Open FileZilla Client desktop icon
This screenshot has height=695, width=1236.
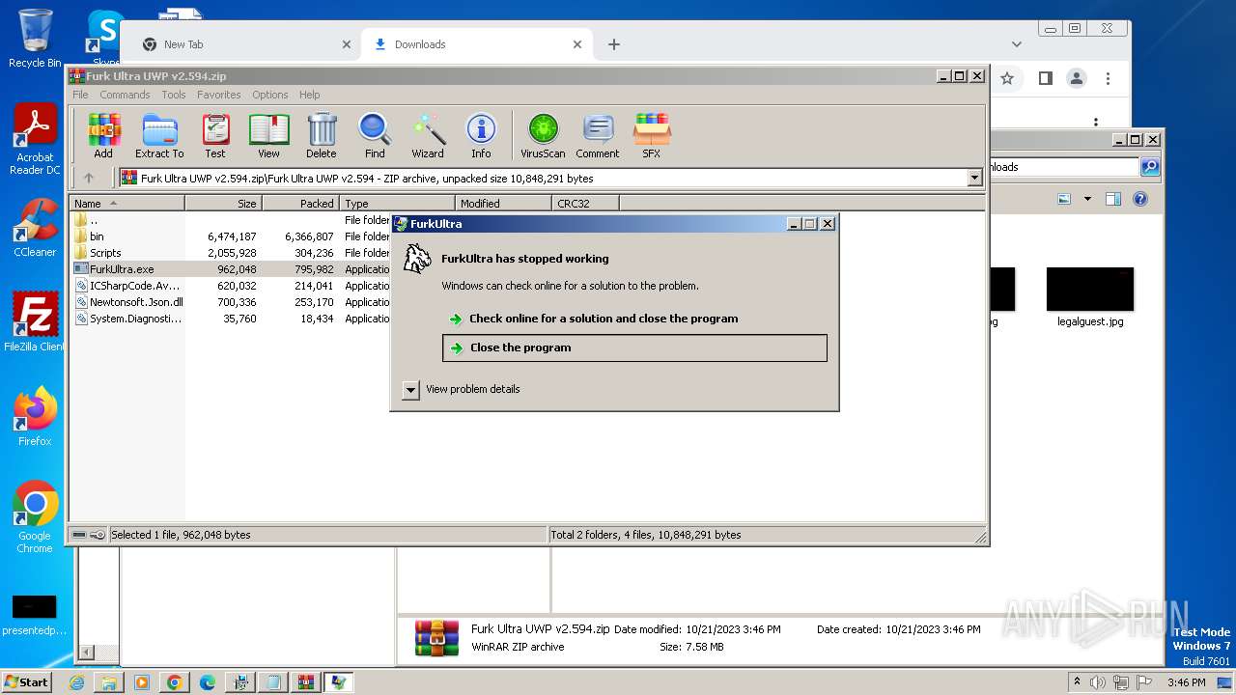tap(35, 322)
